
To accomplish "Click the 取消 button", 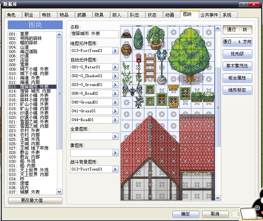I will point(215,214).
